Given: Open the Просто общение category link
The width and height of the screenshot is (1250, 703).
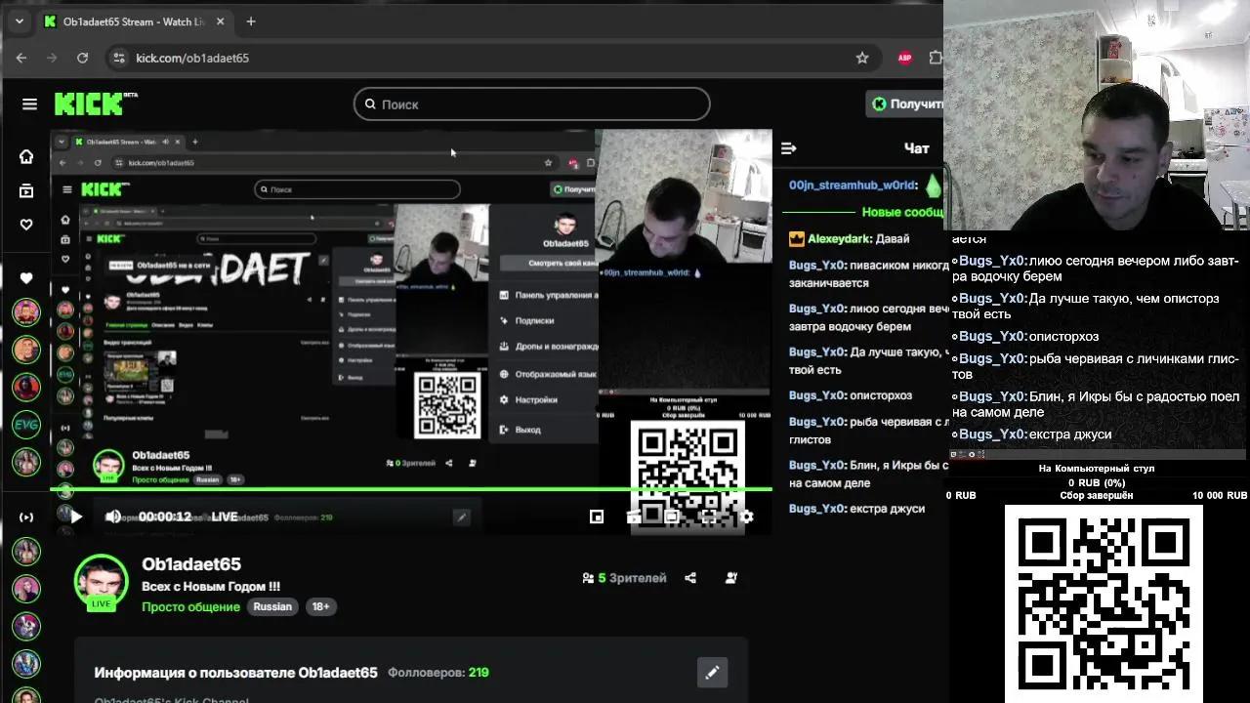Looking at the screenshot, I should click(190, 606).
